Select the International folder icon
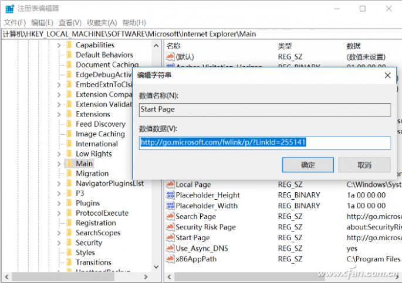This screenshot has width=402, height=283. click(x=69, y=144)
